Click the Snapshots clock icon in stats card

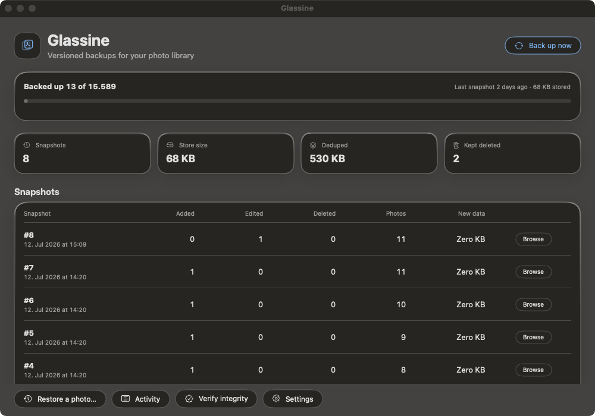(27, 145)
